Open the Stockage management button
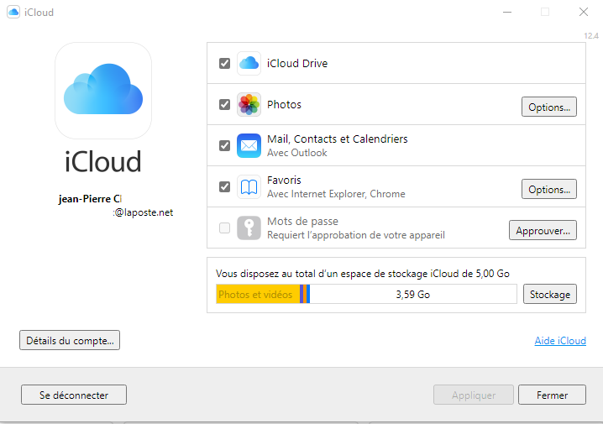This screenshot has height=424, width=603. [x=550, y=294]
